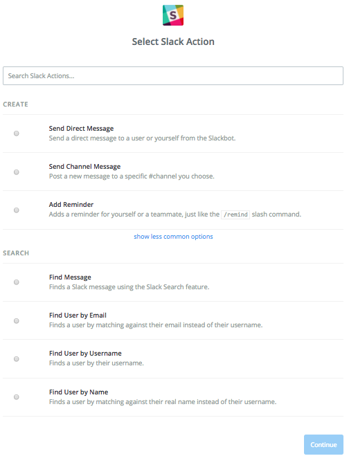The image size is (349, 465).
Task: Select the Find User by Username radio button
Action: pos(17,359)
